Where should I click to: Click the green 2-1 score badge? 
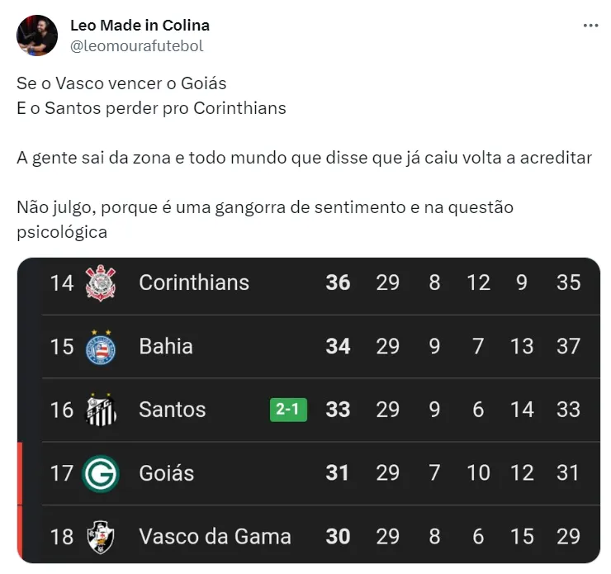(x=288, y=410)
